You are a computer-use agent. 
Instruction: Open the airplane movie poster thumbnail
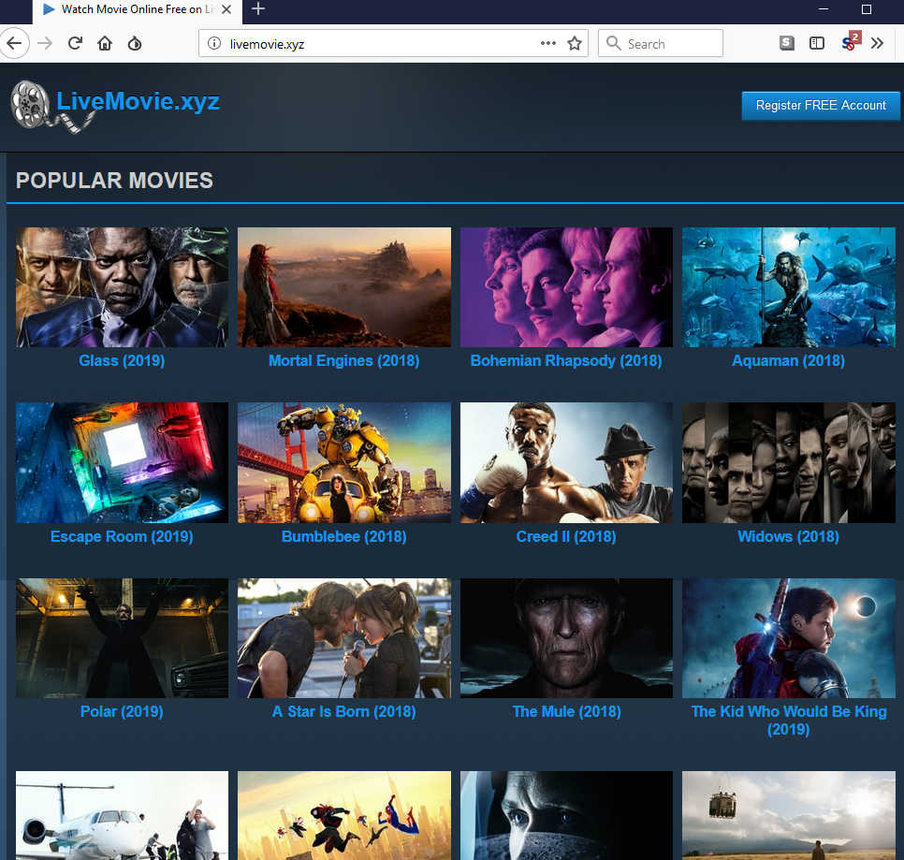pyautogui.click(x=123, y=816)
